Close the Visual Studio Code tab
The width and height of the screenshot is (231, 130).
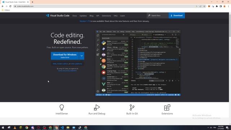(28, 2)
